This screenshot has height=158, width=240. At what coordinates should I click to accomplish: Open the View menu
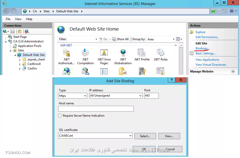[18, 19]
